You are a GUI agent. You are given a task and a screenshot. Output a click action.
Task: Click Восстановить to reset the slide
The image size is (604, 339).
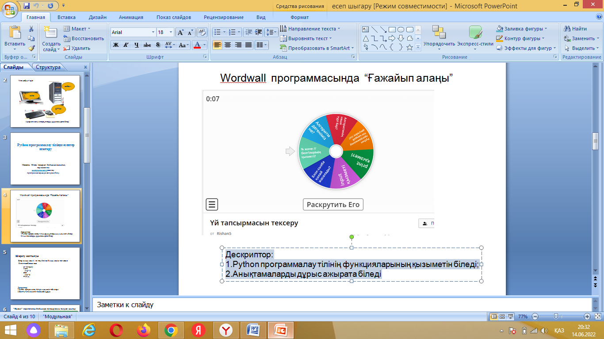[x=84, y=38]
